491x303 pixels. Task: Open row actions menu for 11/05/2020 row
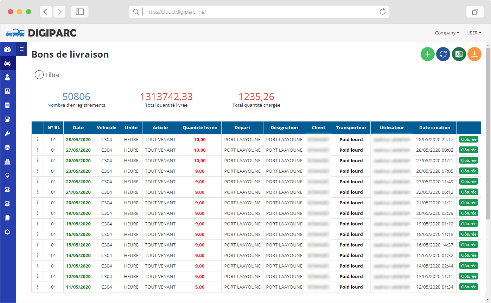[38, 287]
